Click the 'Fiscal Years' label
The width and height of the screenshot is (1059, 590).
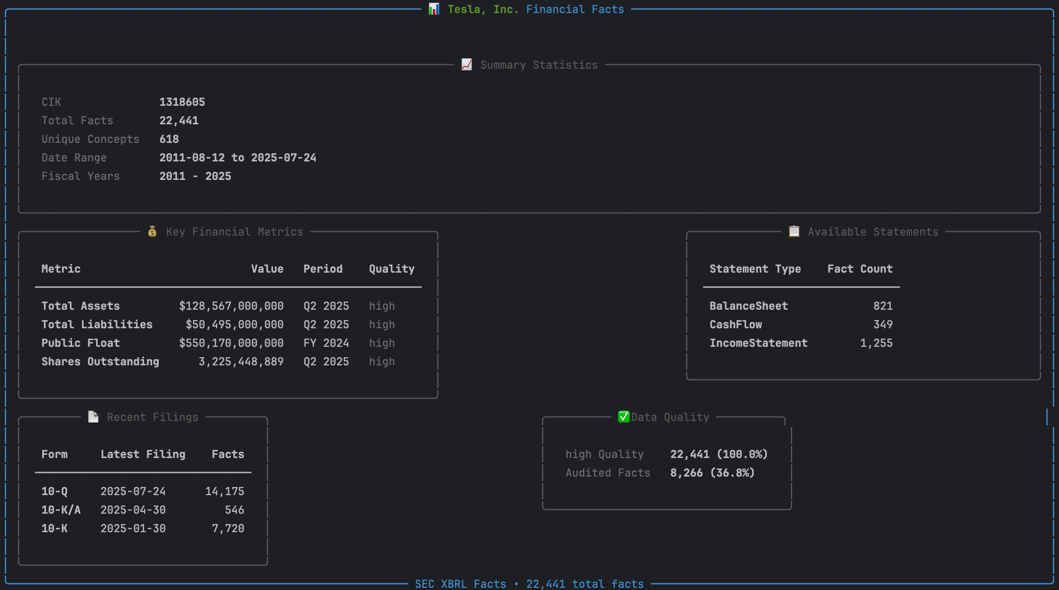pos(81,176)
